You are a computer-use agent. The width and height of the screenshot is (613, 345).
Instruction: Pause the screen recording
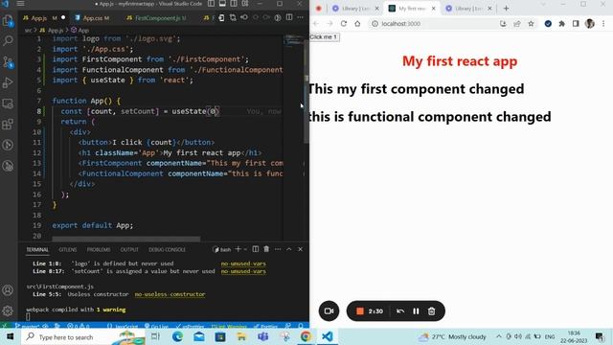click(x=416, y=311)
